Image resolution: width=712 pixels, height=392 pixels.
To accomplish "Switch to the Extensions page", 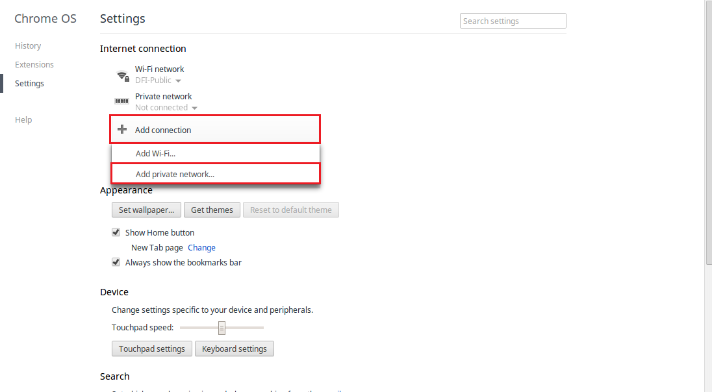I will 34,64.
